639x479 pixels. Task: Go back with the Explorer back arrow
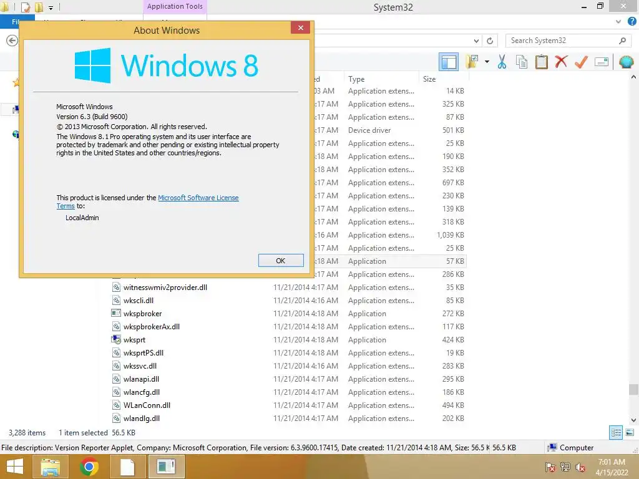pyautogui.click(x=12, y=41)
